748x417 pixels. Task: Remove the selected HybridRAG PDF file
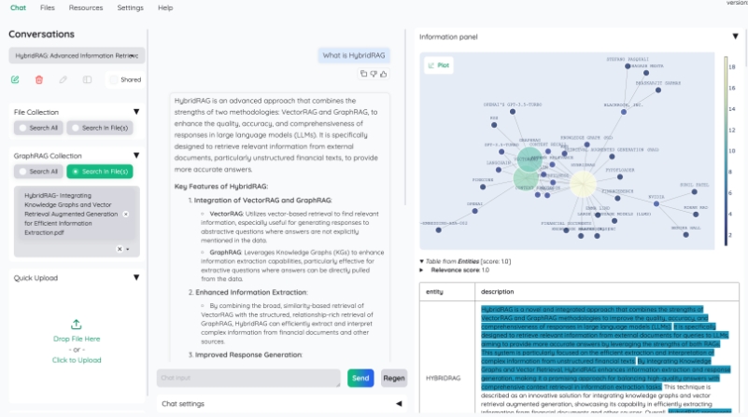[126, 214]
